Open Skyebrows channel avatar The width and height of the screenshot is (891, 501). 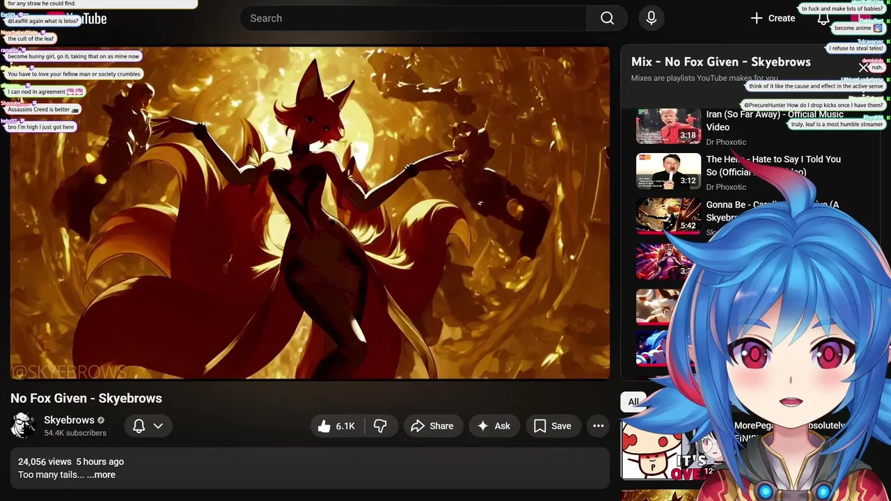pos(23,425)
